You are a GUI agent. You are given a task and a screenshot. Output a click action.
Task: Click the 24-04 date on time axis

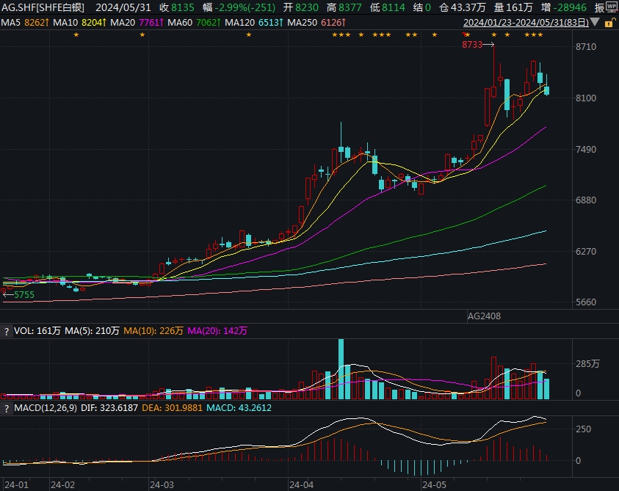tap(301, 484)
